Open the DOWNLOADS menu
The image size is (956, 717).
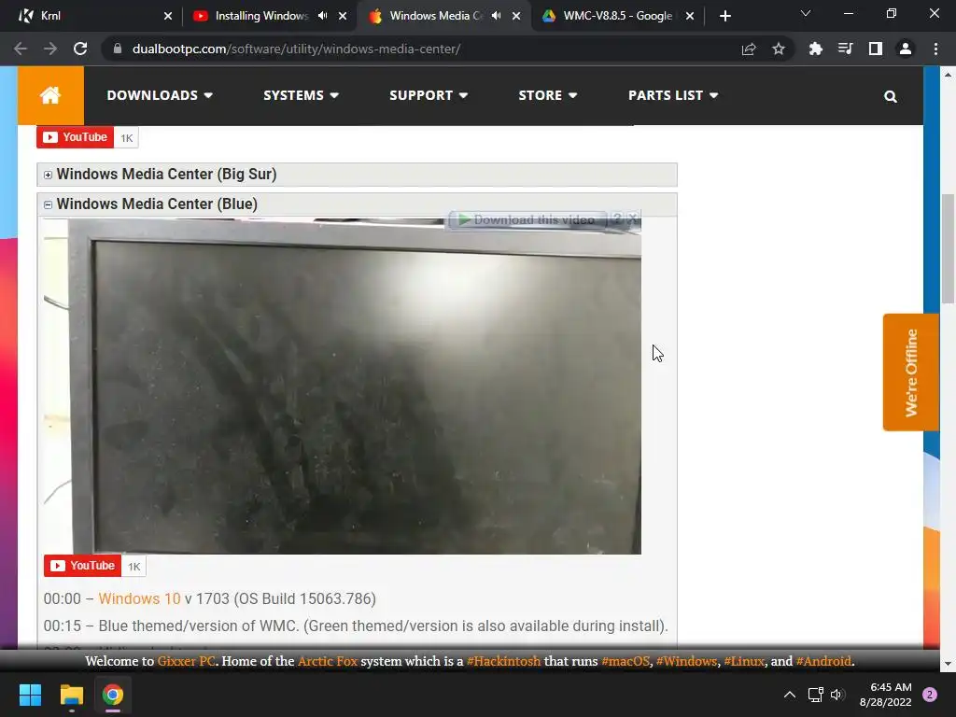[x=160, y=95]
